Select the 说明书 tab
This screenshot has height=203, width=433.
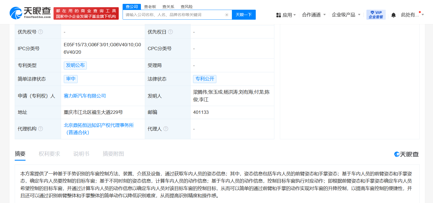pyautogui.click(x=81, y=154)
